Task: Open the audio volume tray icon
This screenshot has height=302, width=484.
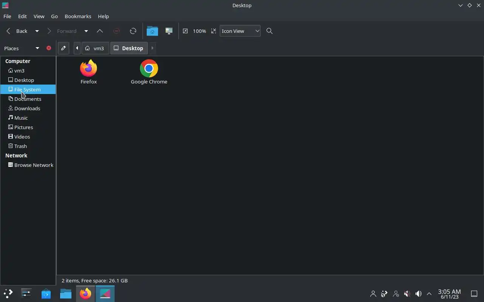Action: click(x=419, y=294)
